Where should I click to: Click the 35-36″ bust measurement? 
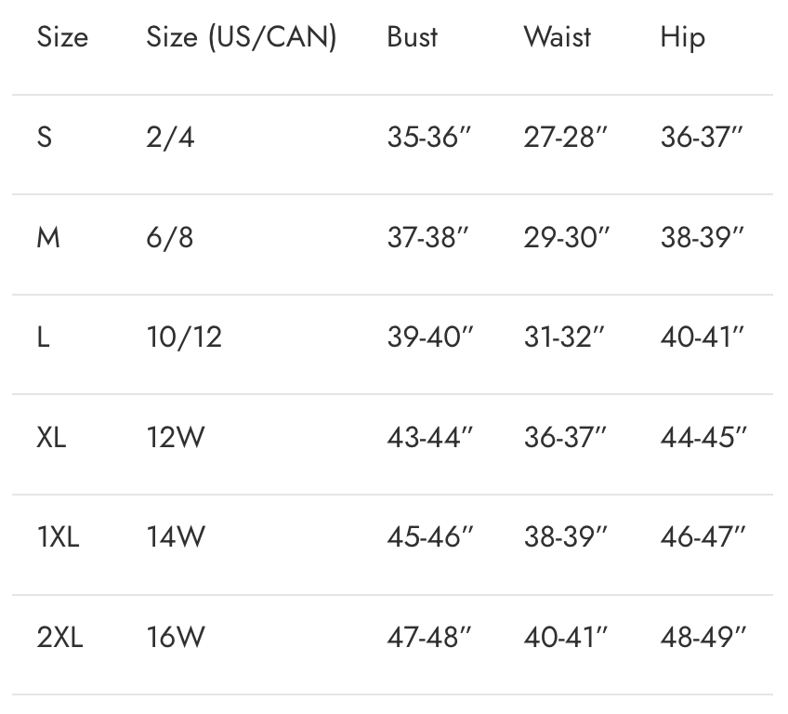pyautogui.click(x=429, y=138)
